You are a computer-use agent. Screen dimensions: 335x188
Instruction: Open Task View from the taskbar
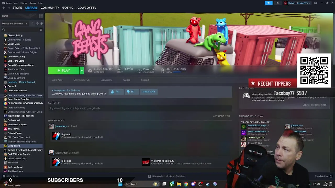pyautogui.click(x=165, y=184)
